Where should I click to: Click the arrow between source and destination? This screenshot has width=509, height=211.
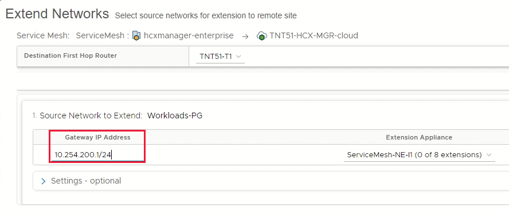click(x=245, y=37)
